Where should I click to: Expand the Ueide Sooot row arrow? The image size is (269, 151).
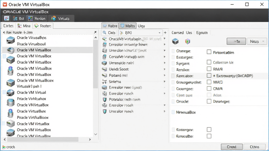click(164, 69)
